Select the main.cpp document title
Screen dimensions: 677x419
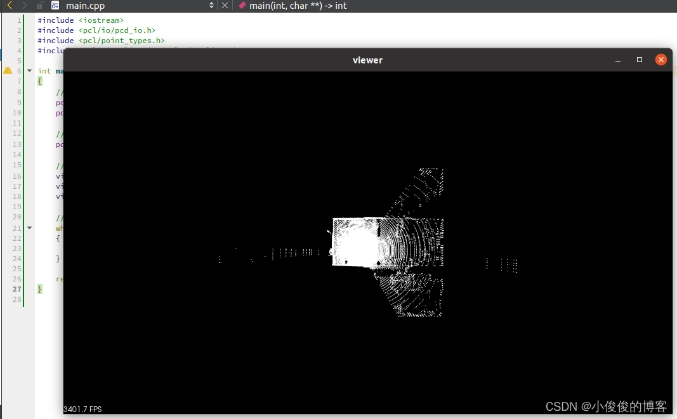click(x=86, y=5)
